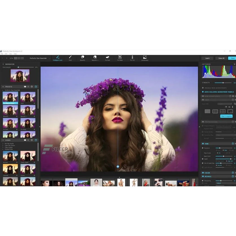Screen dimensions: 236x236
Task: Click the Fix Noise toolbar icon
Action: pos(120,58)
